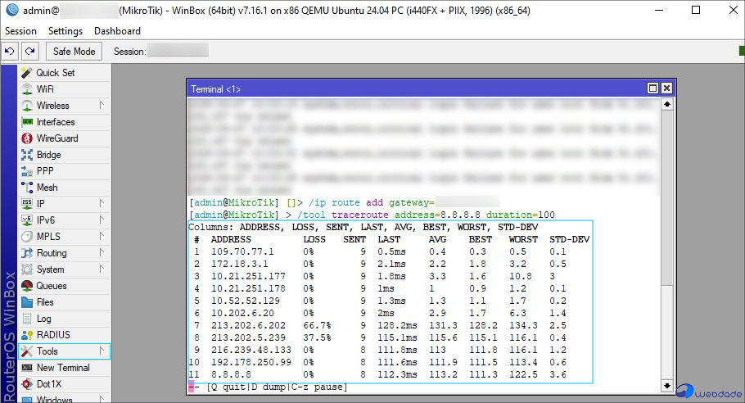Open the Queues section
The height and width of the screenshot is (403, 745).
click(51, 286)
